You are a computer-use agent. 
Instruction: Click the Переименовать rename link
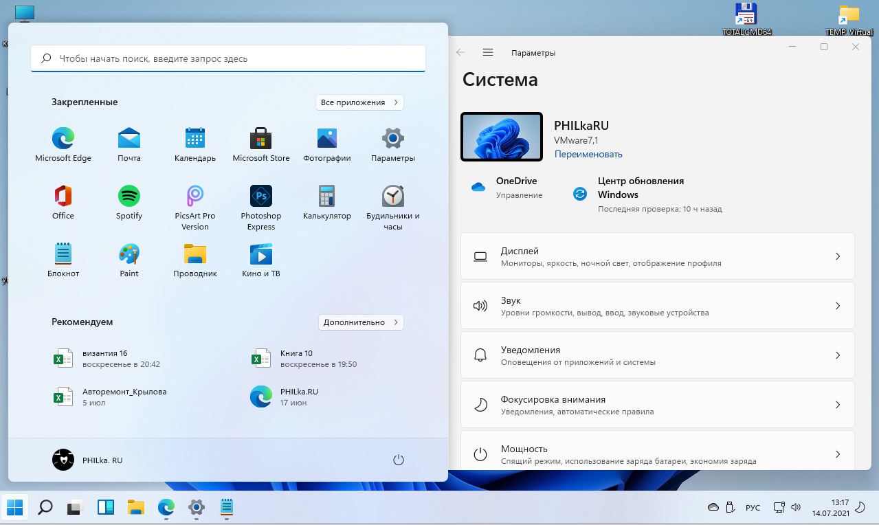click(x=588, y=155)
